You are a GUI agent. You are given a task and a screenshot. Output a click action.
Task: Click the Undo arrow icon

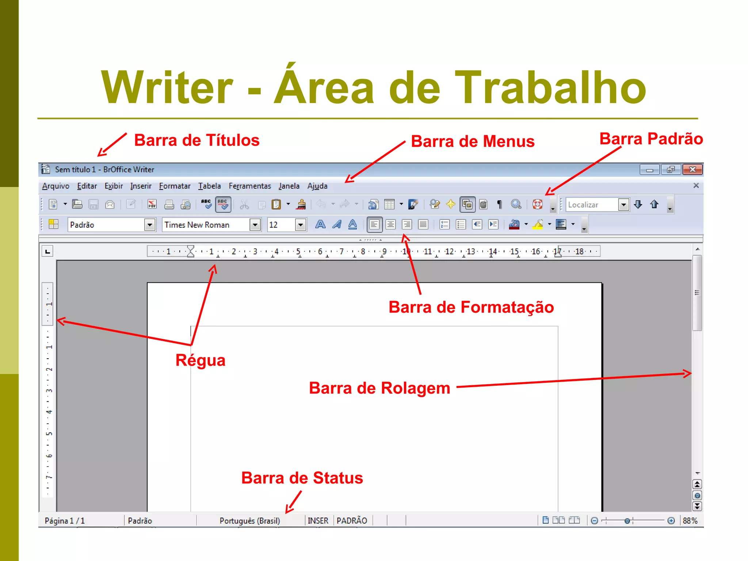(x=321, y=204)
